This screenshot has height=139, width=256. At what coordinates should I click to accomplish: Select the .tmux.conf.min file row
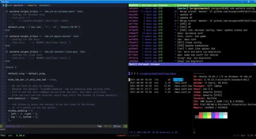[x=161, y=89]
